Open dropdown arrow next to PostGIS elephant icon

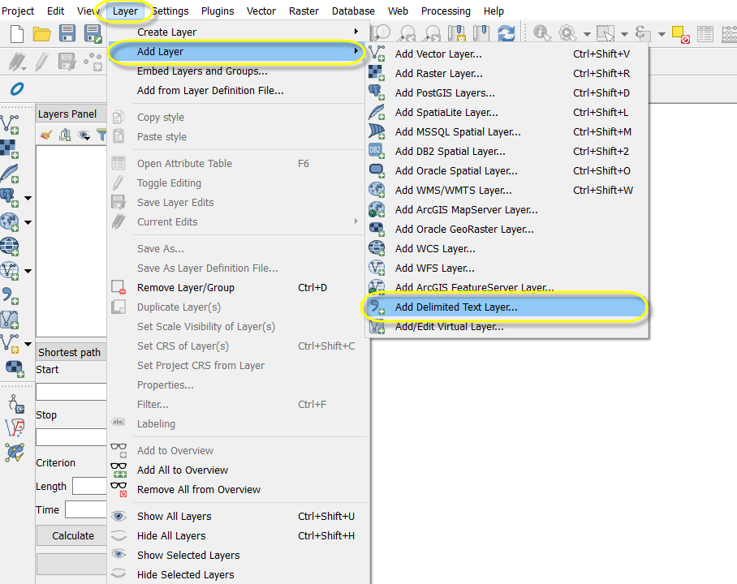pyautogui.click(x=28, y=198)
